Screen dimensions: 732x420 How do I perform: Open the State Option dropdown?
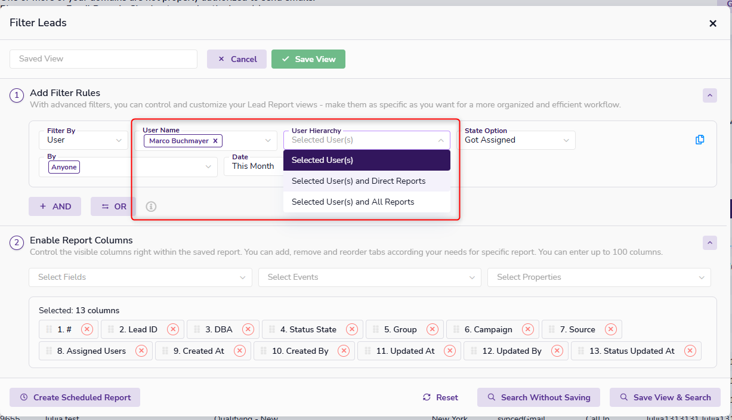tap(517, 140)
